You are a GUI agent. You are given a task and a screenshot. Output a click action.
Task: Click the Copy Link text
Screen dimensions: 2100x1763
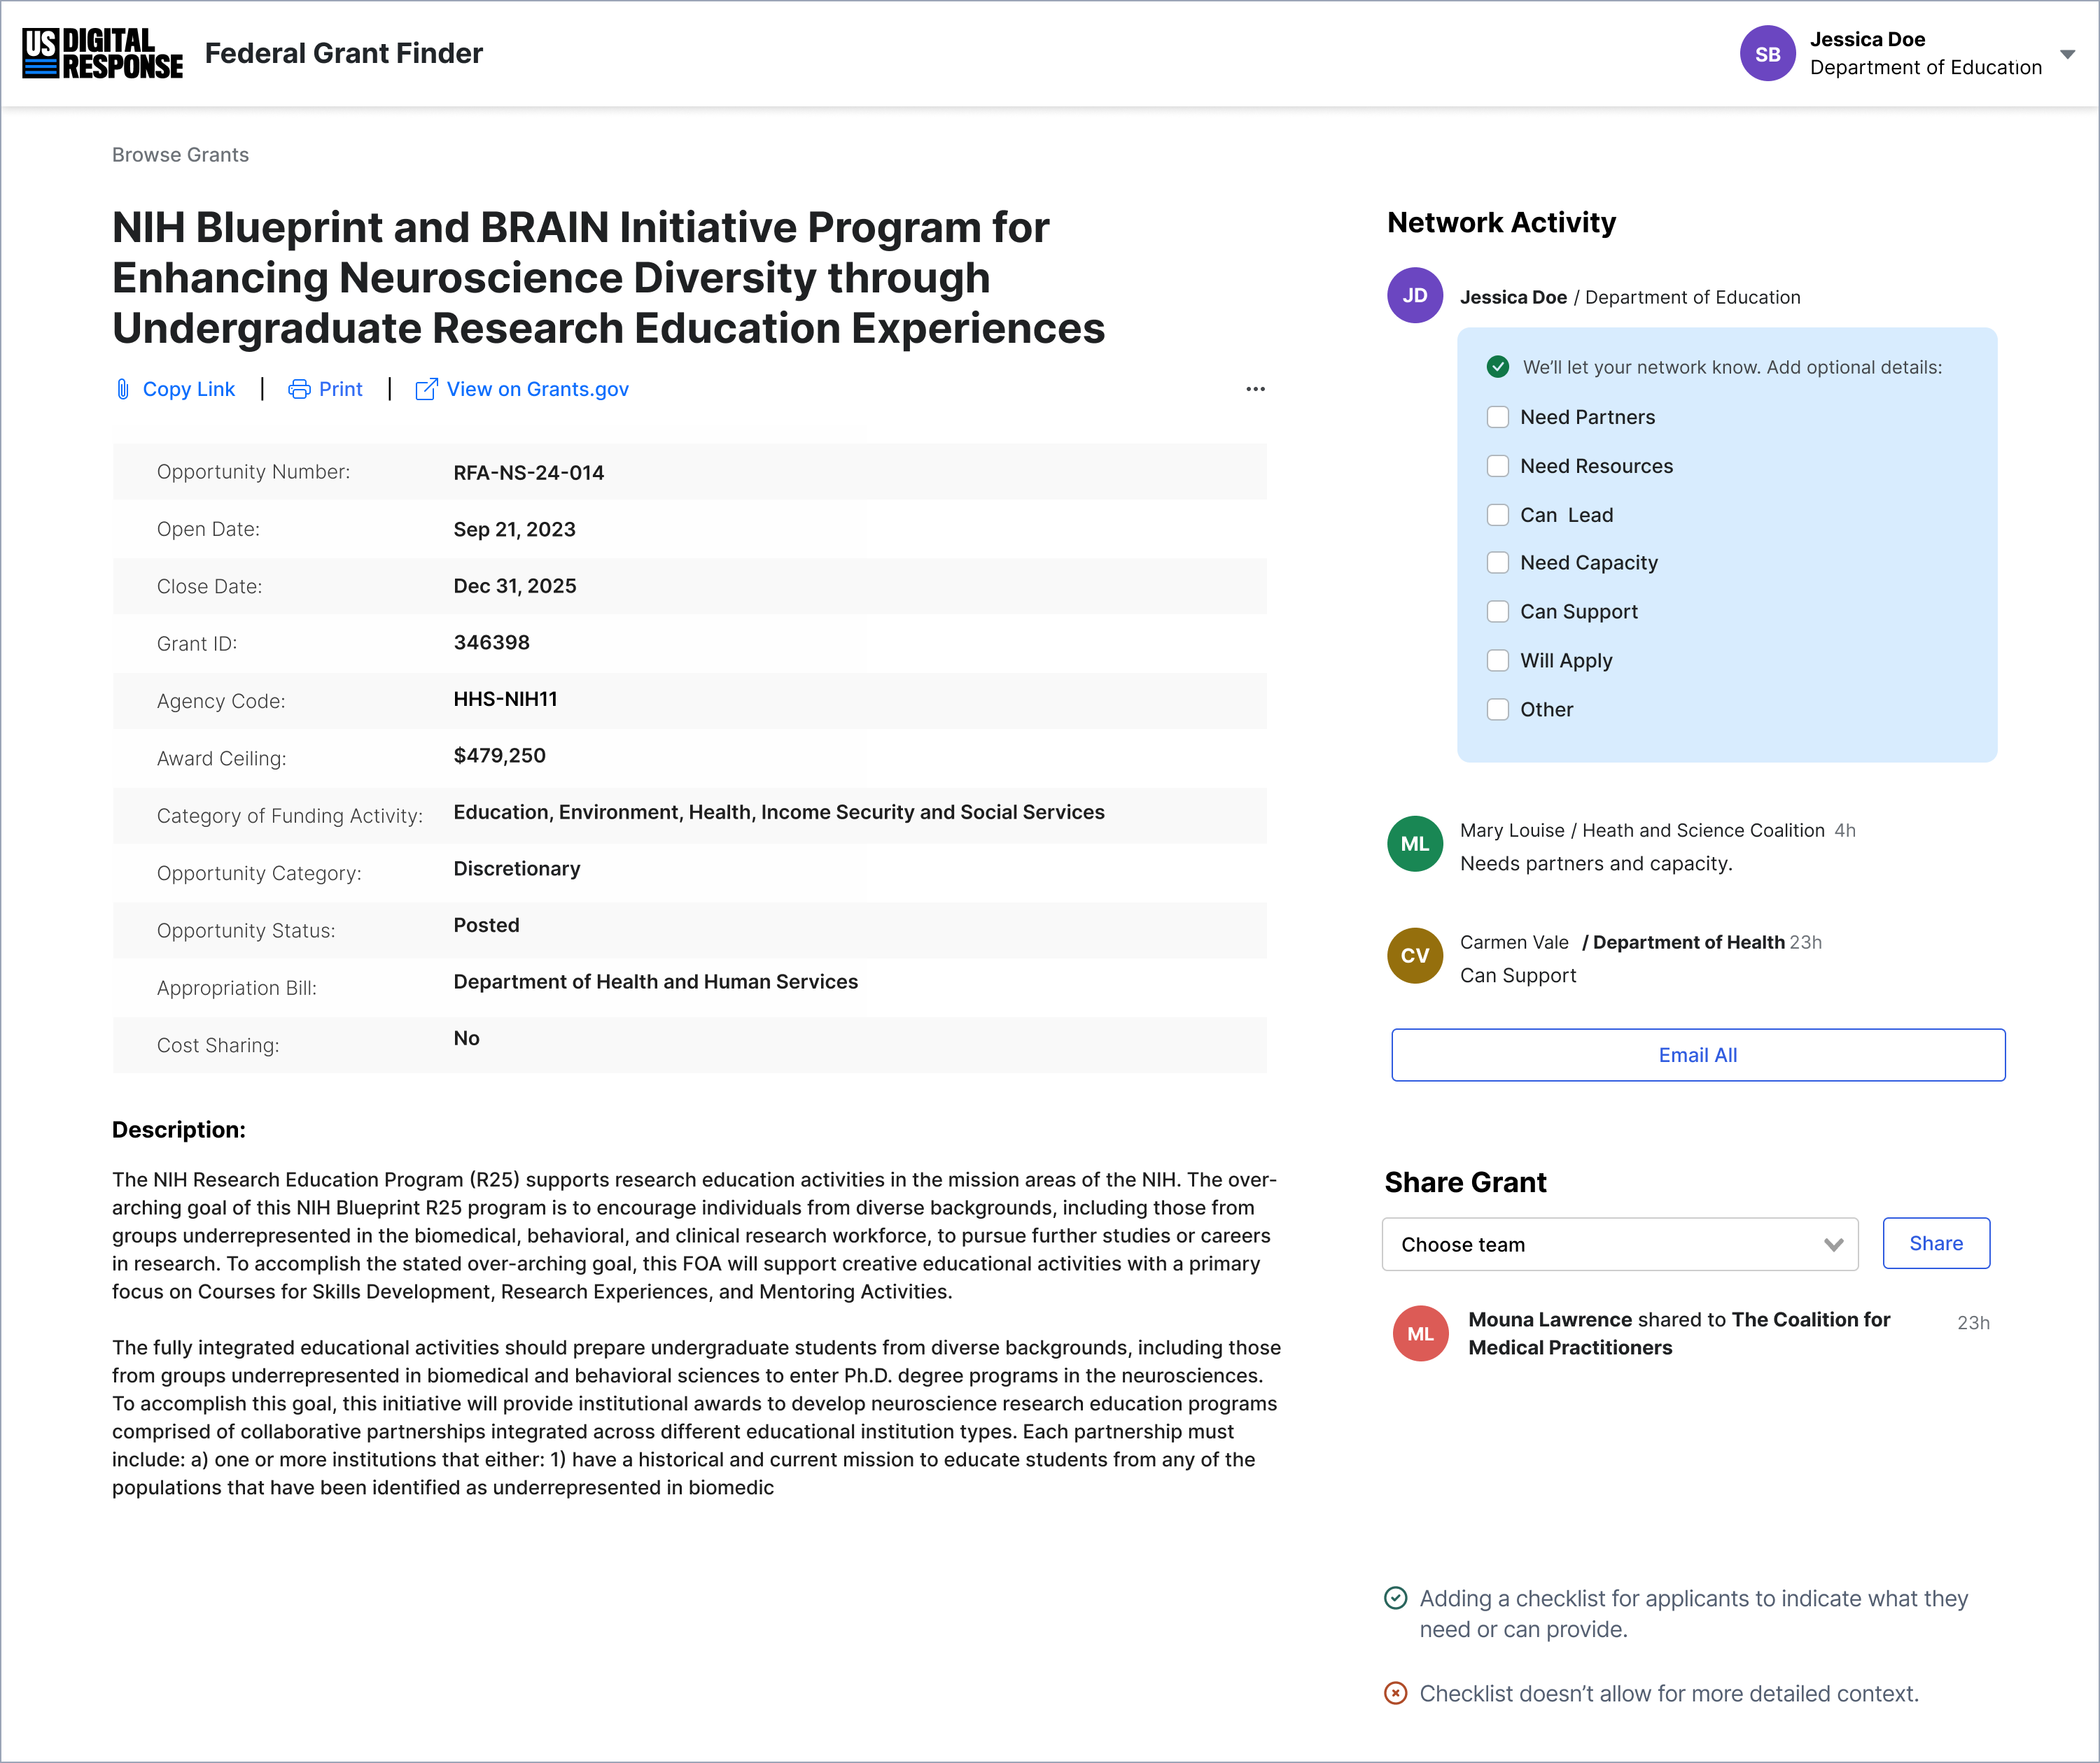(x=189, y=389)
